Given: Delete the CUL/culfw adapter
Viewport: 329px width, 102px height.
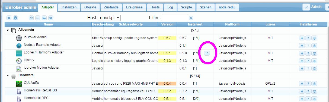Looking at the screenshot, I should (x=314, y=84).
